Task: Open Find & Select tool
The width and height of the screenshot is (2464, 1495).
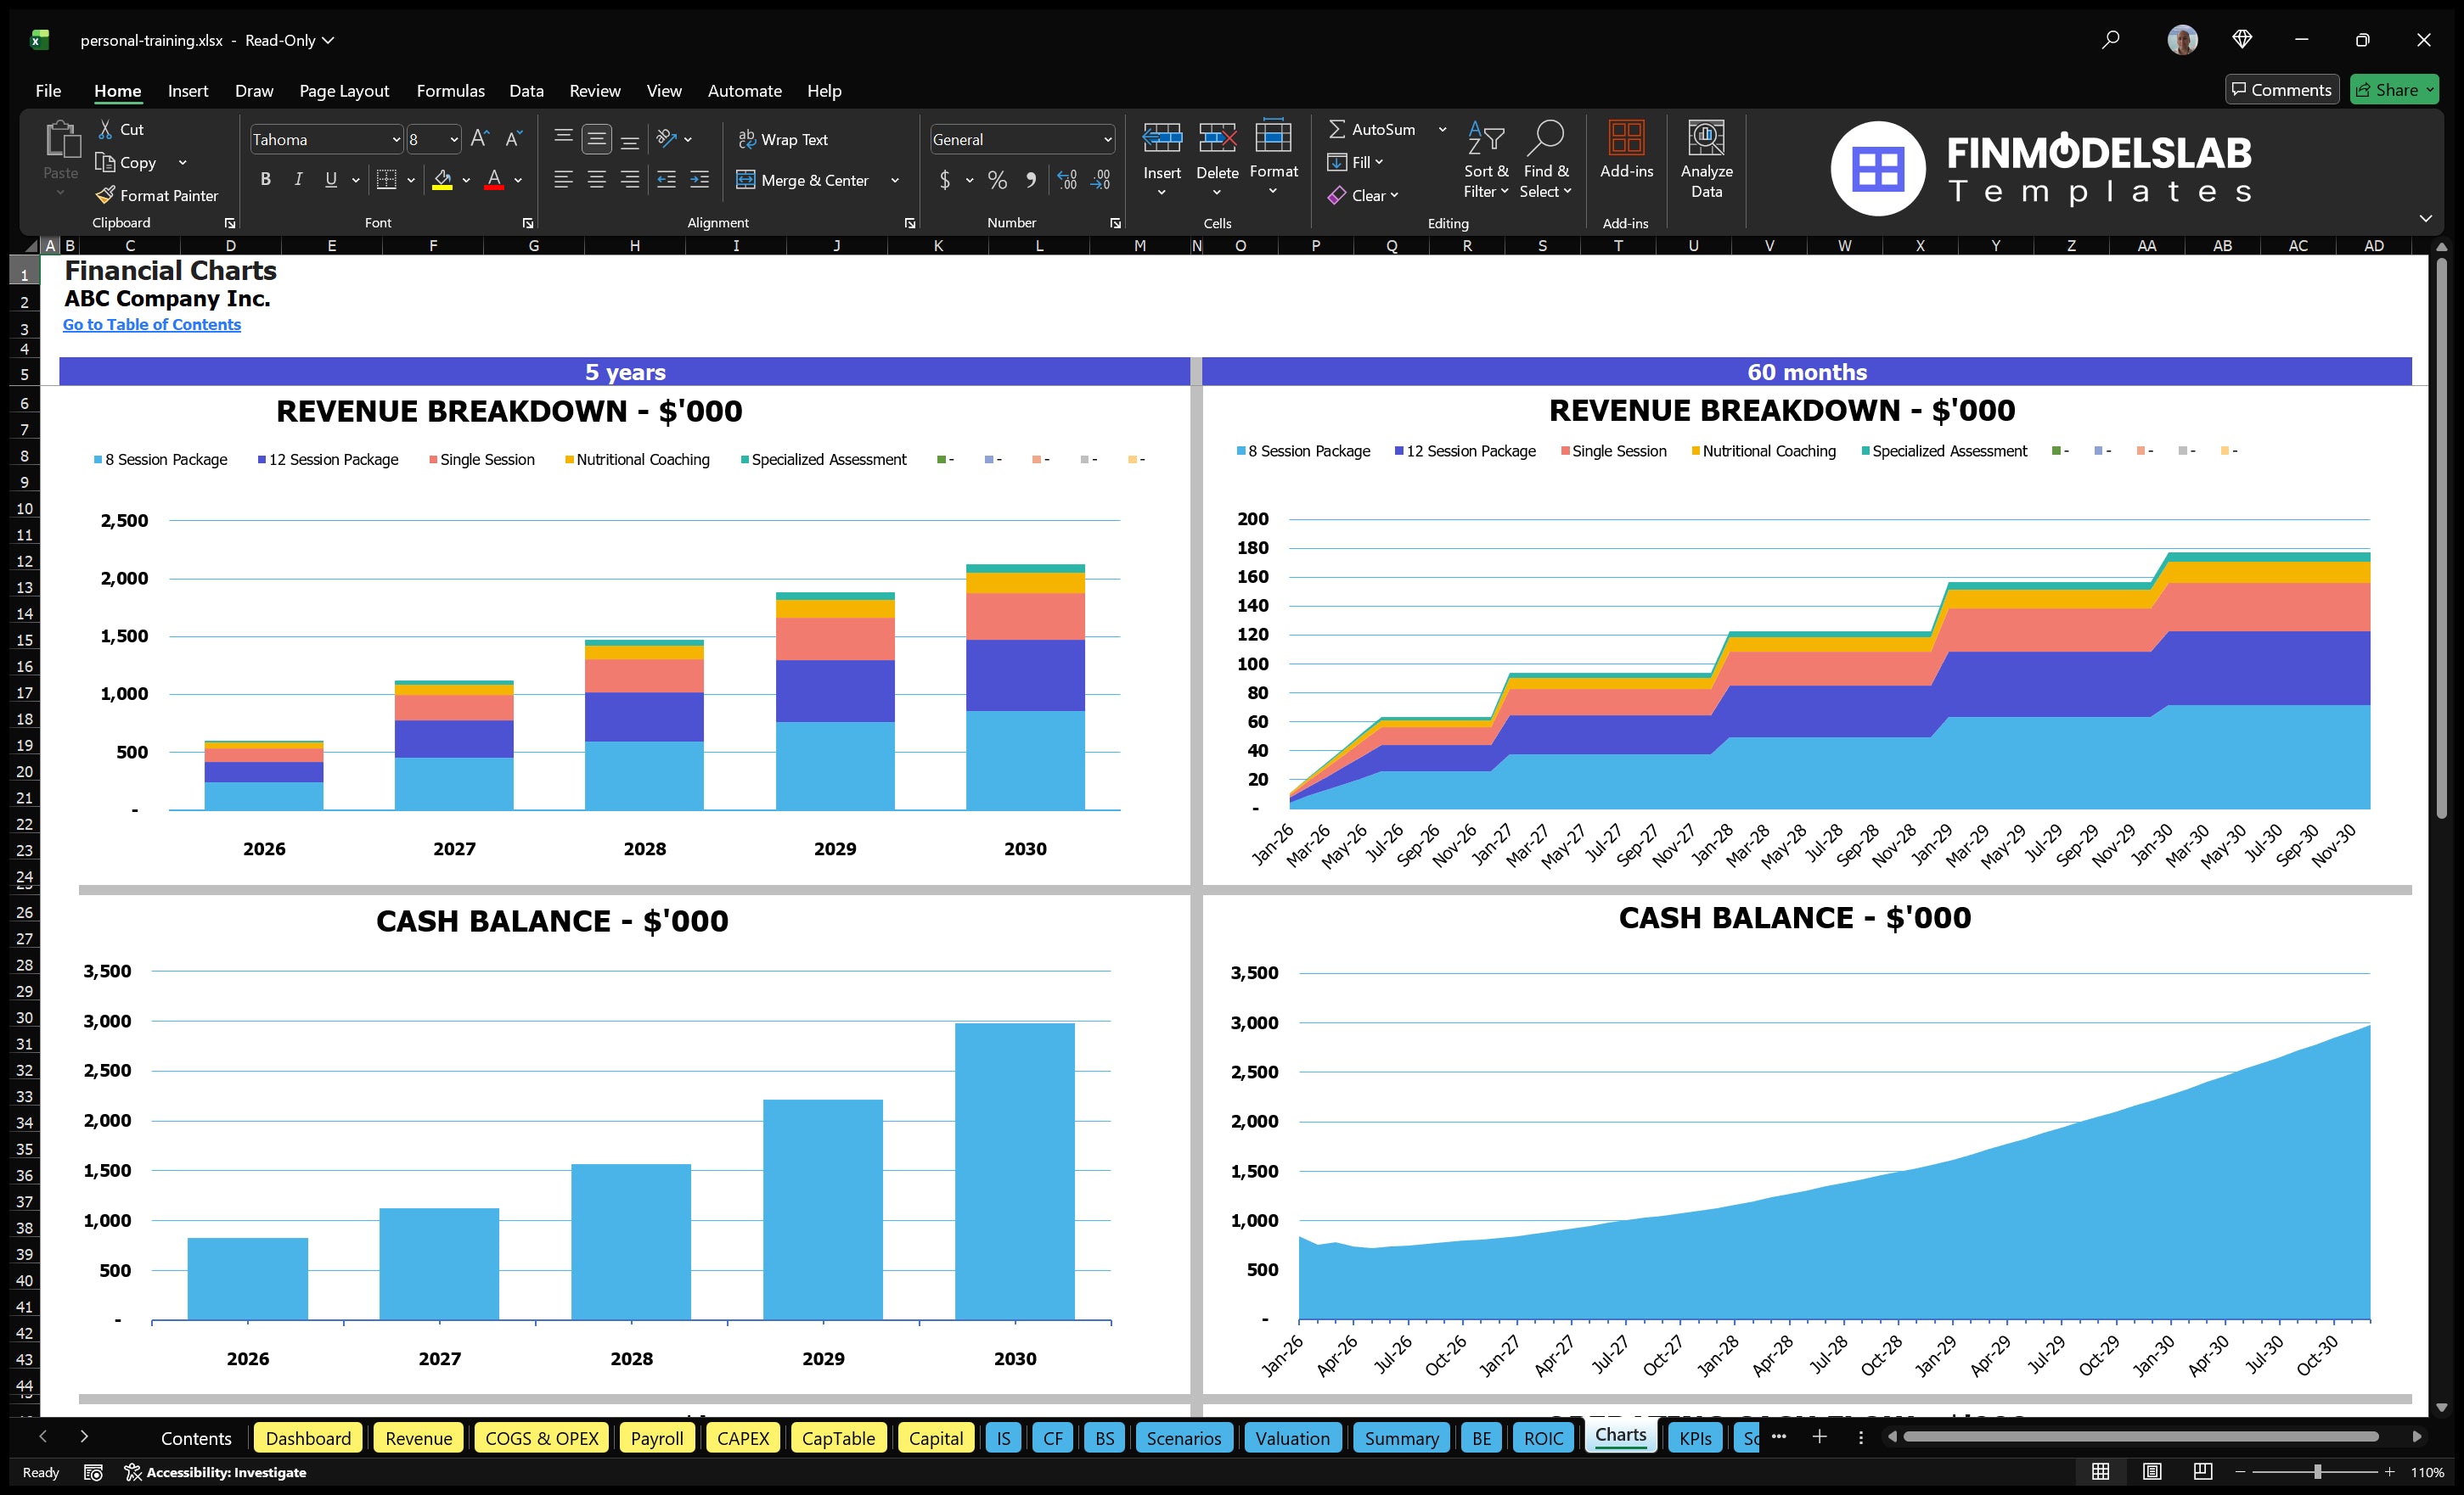Action: click(1545, 160)
